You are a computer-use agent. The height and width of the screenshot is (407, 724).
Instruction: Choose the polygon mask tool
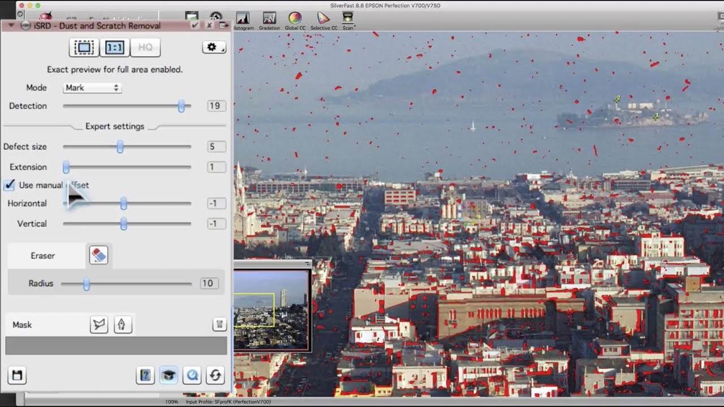click(x=99, y=324)
